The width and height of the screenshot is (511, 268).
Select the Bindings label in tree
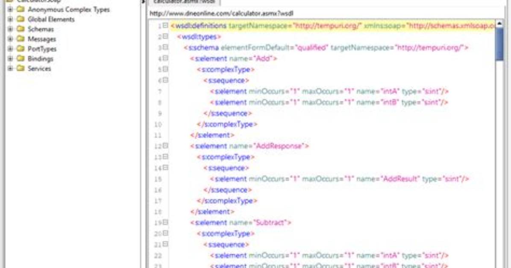click(41, 58)
